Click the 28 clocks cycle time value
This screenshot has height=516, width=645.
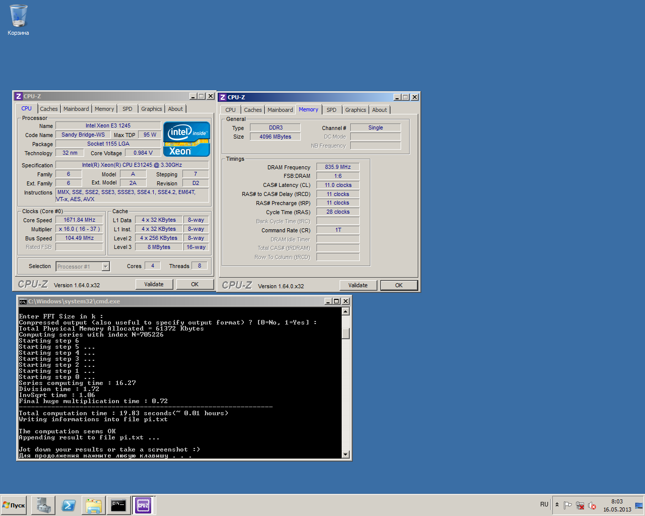[338, 212]
